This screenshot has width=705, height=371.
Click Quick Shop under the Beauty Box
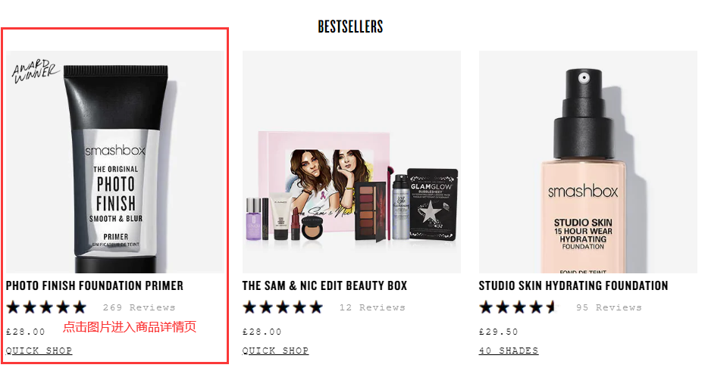(x=276, y=351)
